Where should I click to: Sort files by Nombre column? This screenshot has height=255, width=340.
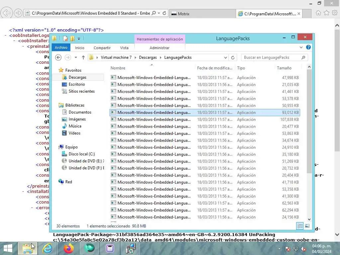[x=118, y=68]
